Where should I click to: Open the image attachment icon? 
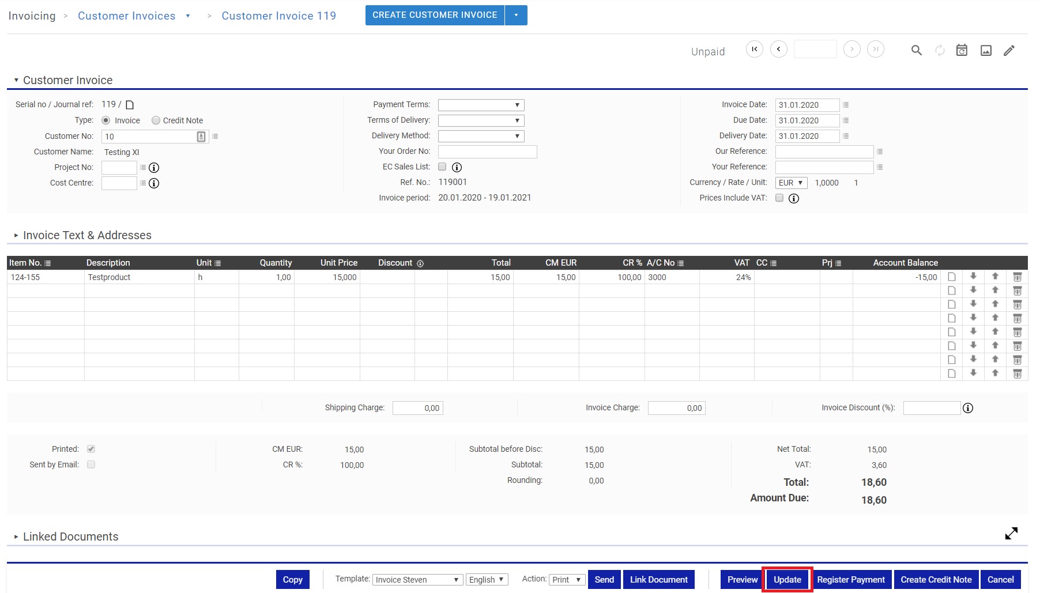(986, 51)
